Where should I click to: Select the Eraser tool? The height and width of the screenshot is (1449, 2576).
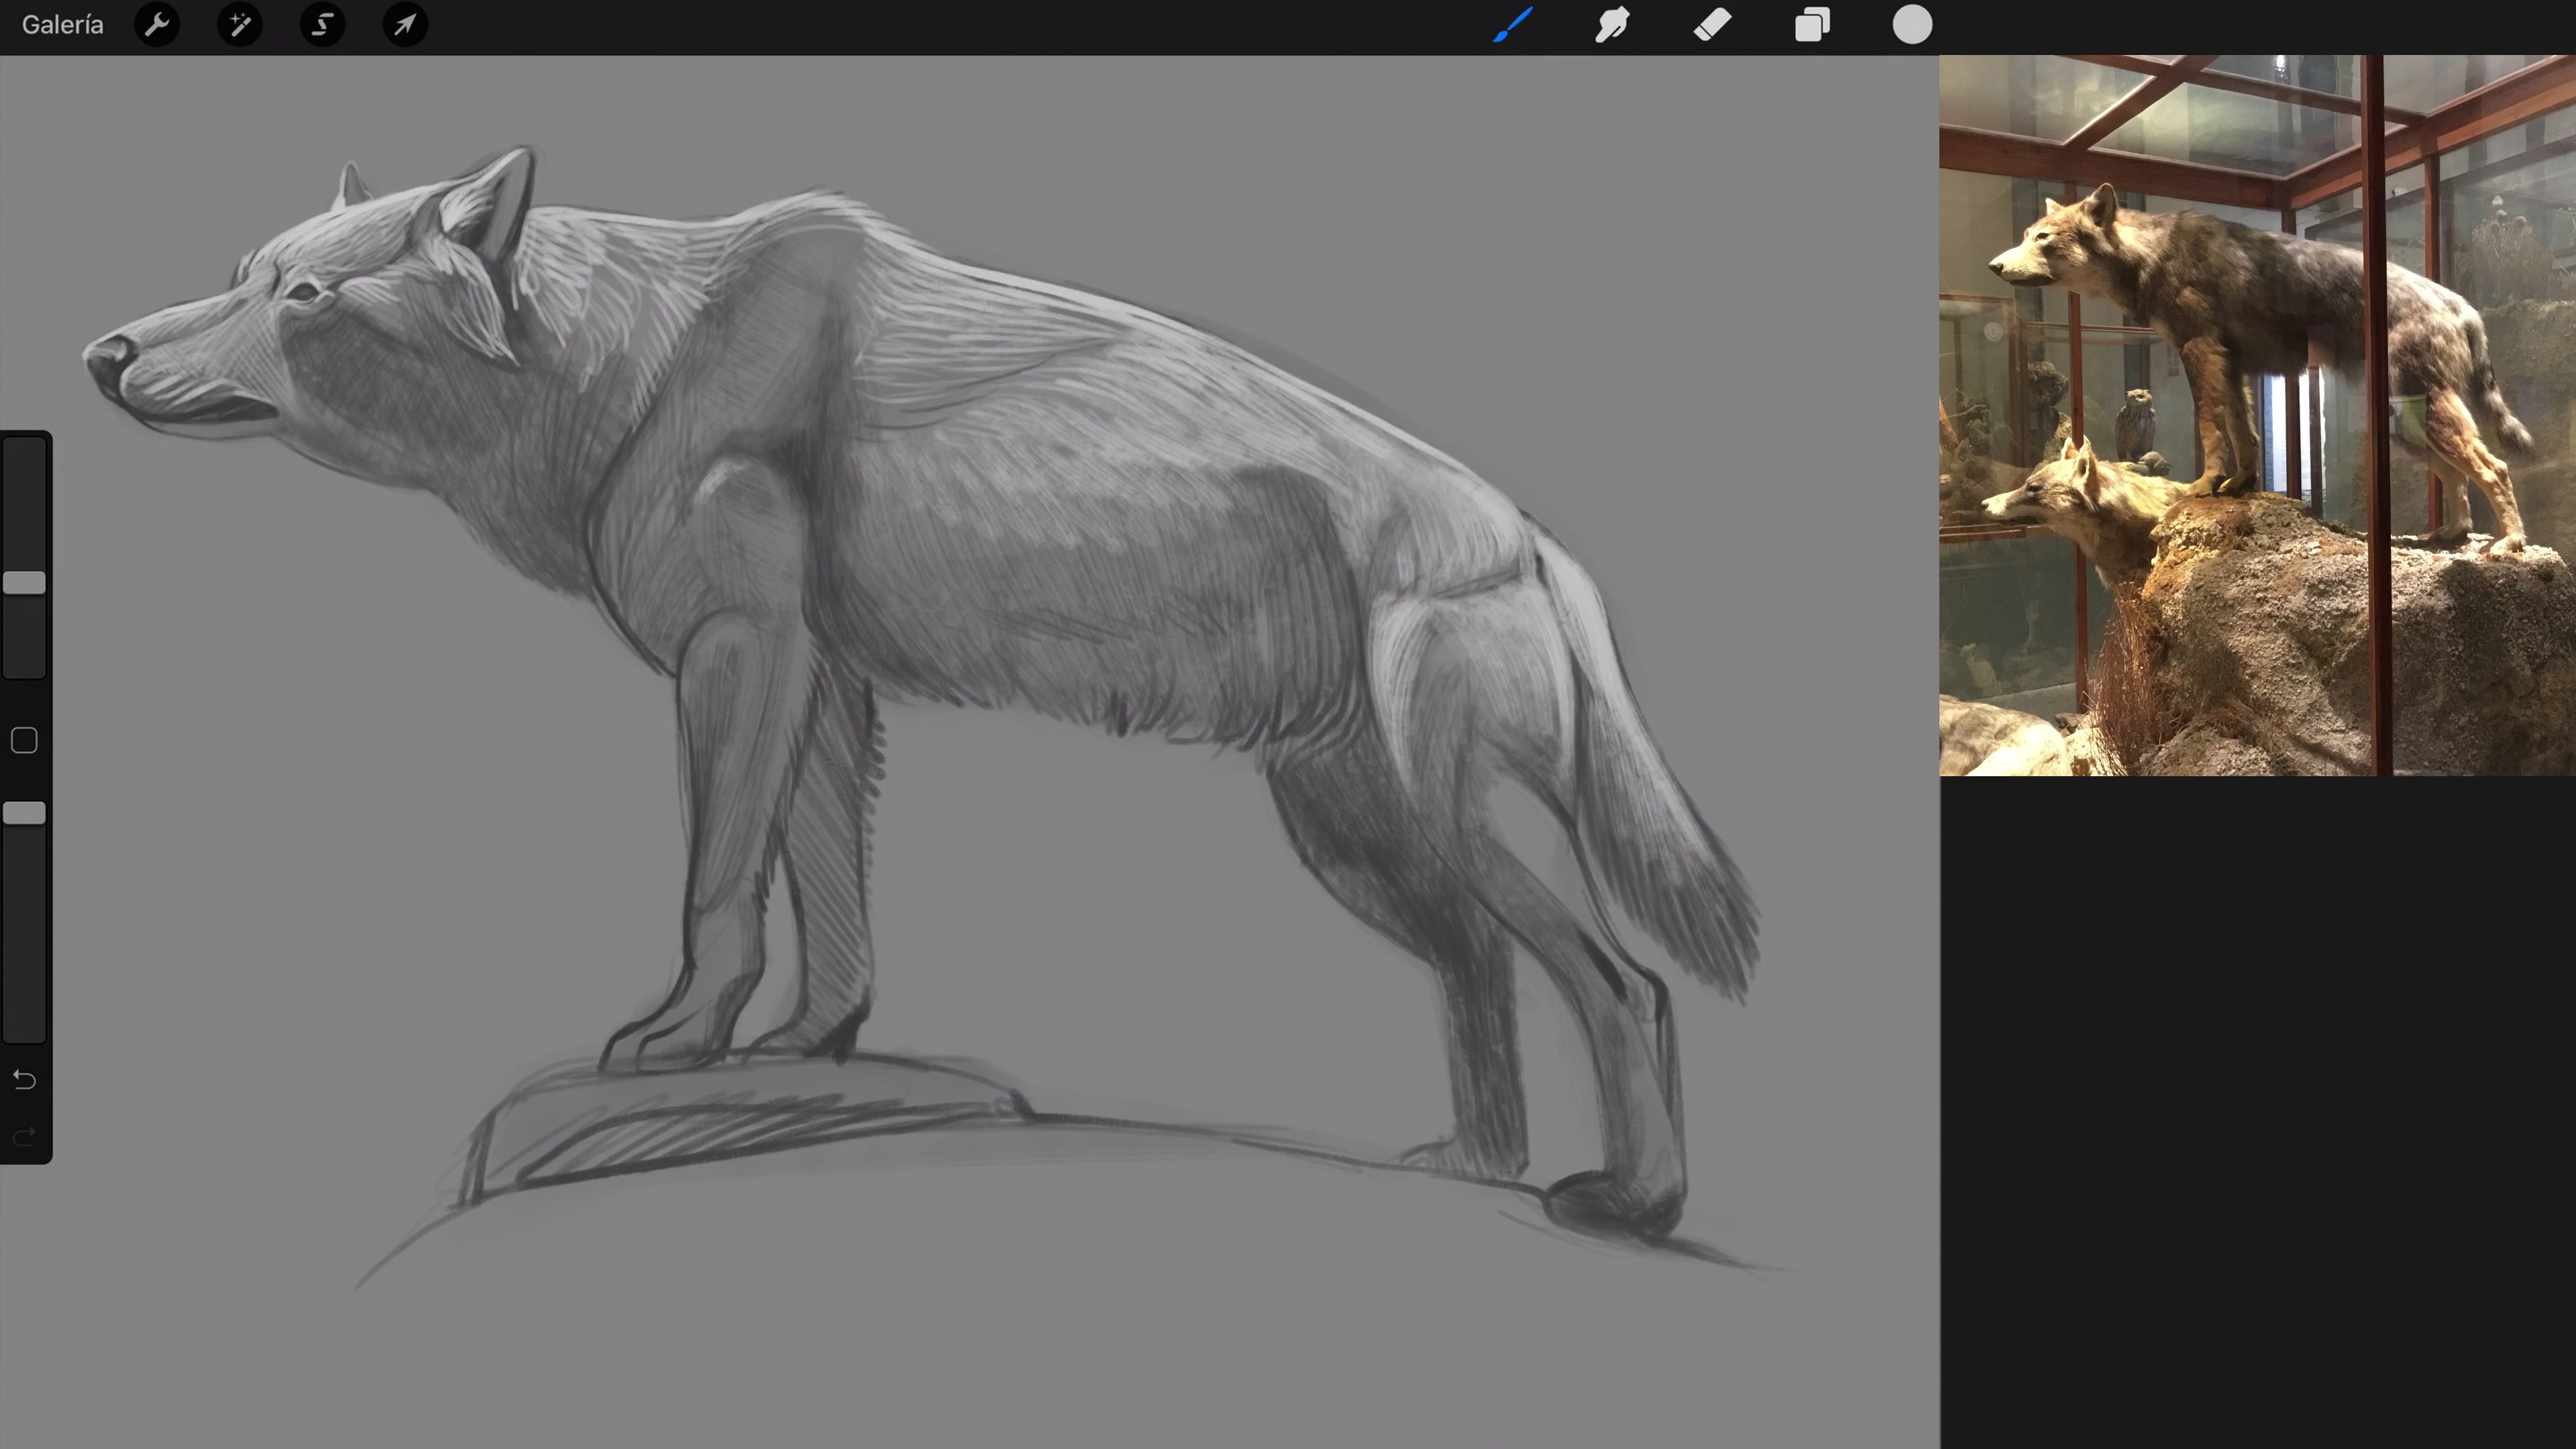pyautogui.click(x=1712, y=25)
